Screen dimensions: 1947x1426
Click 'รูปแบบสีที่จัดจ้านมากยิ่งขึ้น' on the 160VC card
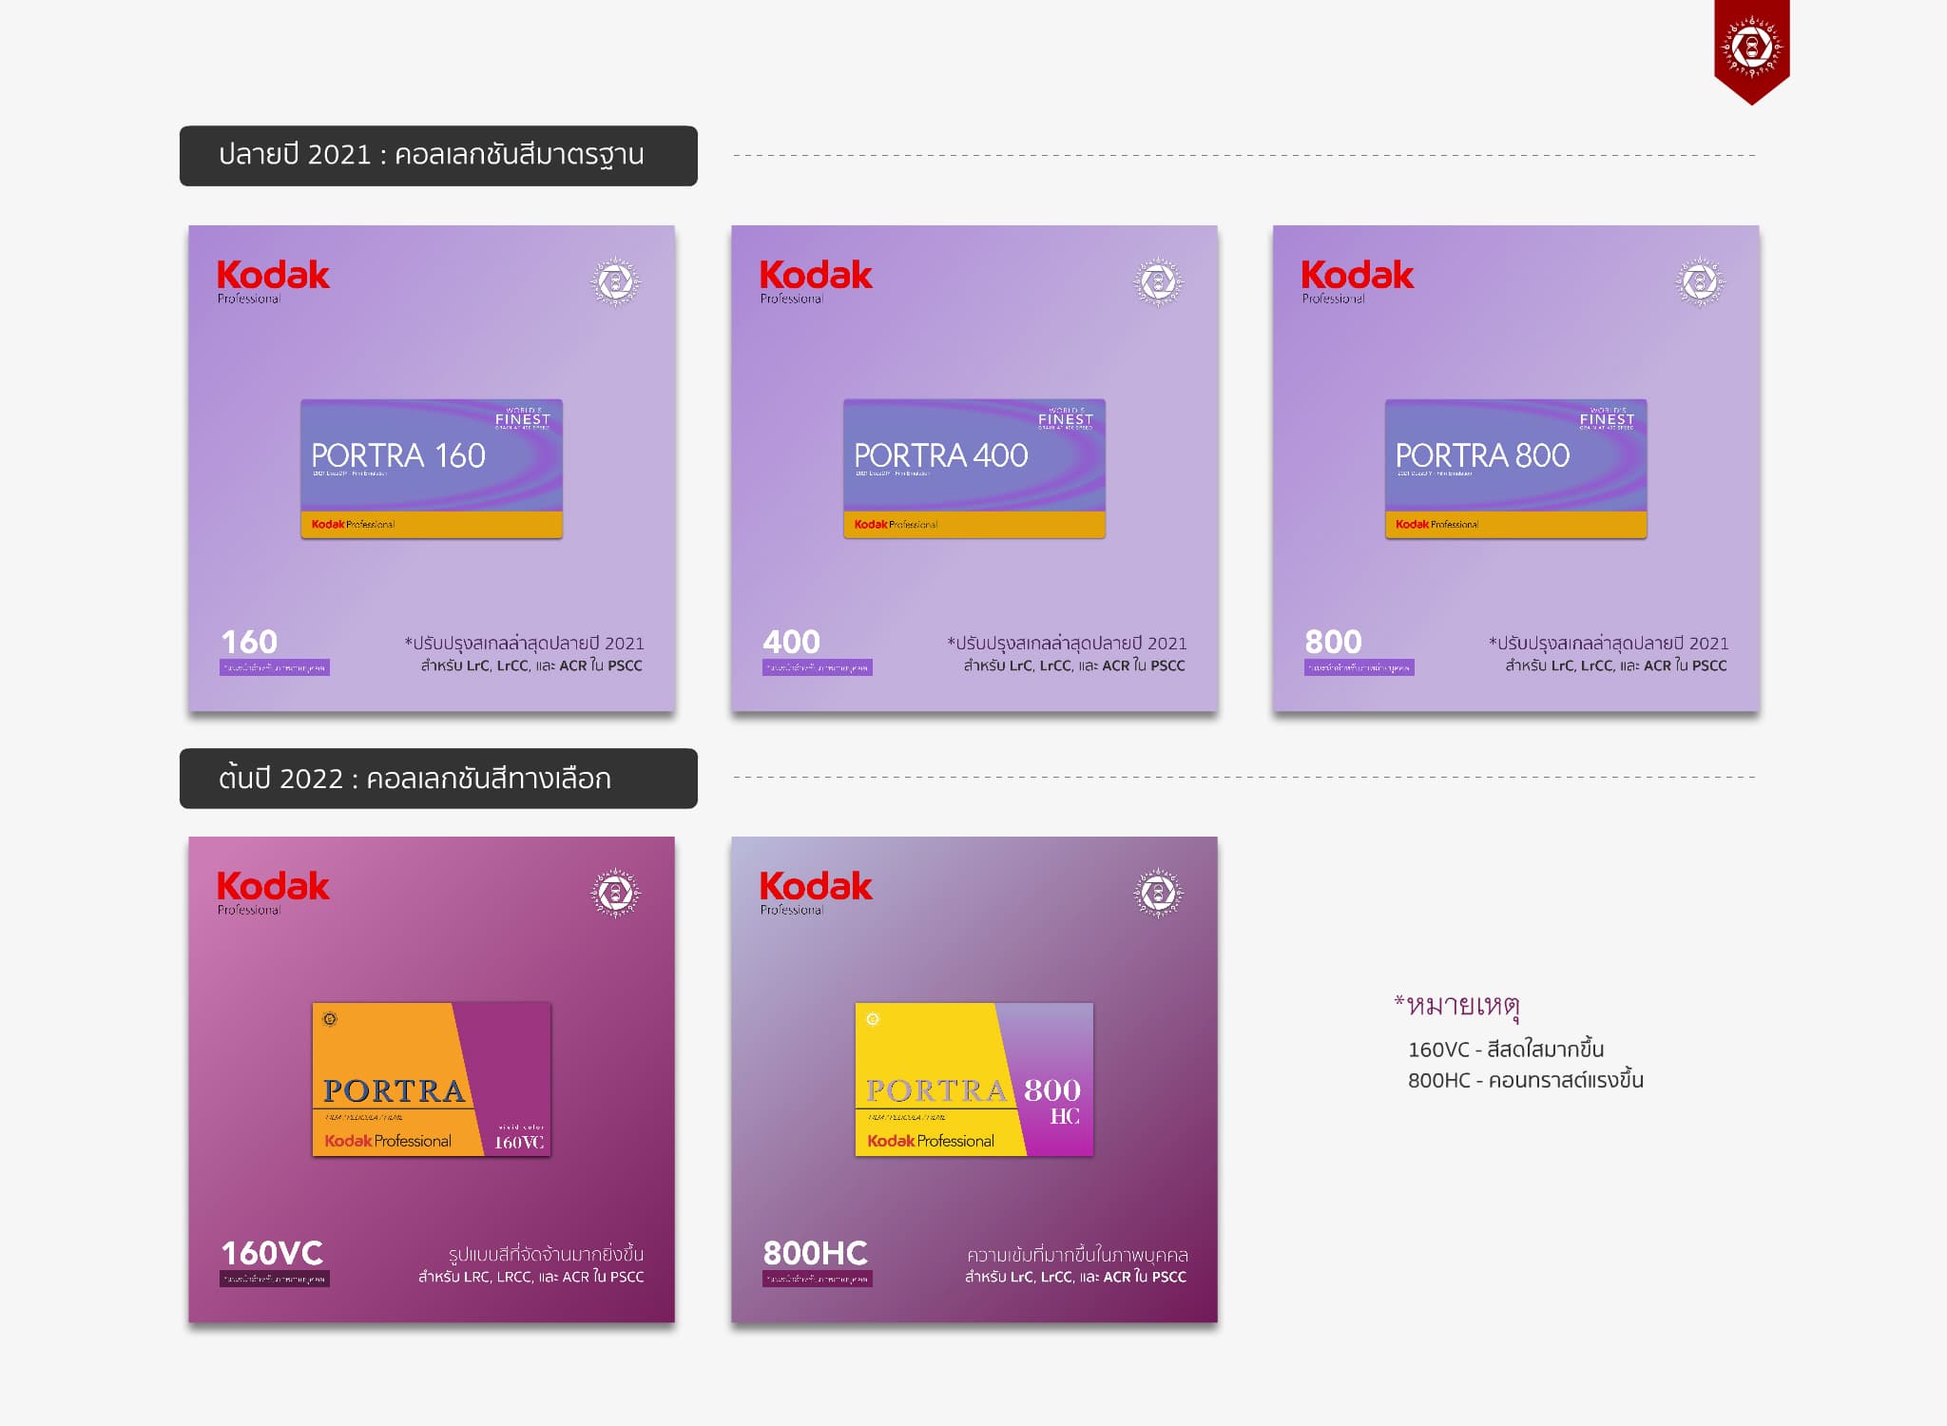(546, 1254)
